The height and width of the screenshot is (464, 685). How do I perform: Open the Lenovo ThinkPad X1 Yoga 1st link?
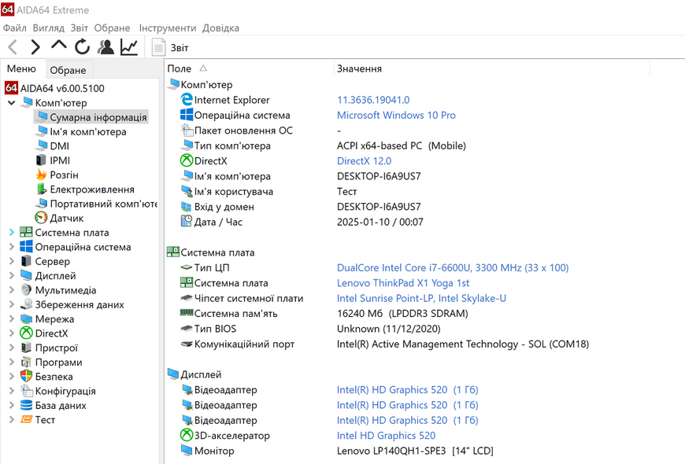pos(403,283)
